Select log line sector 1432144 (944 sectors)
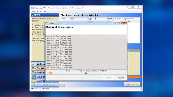This screenshot has width=173, height=97. pyautogui.click(x=86, y=38)
